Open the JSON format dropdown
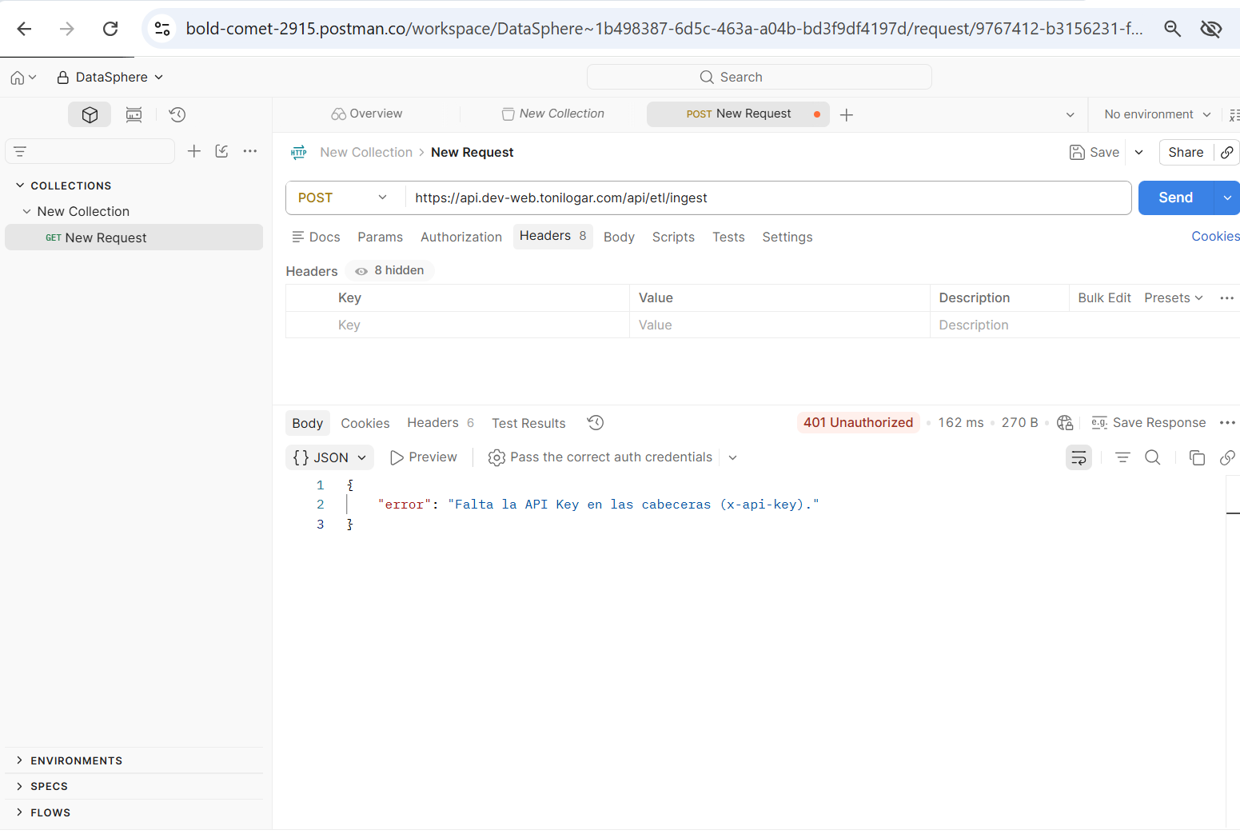Viewport: 1240px width, 834px height. tap(329, 457)
